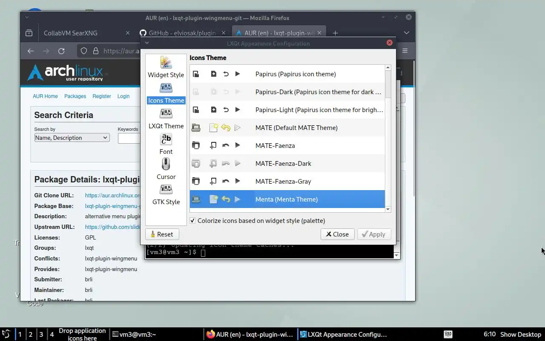
Task: Select the MATE-Faenza-Gray theme row
Action: coord(287,181)
